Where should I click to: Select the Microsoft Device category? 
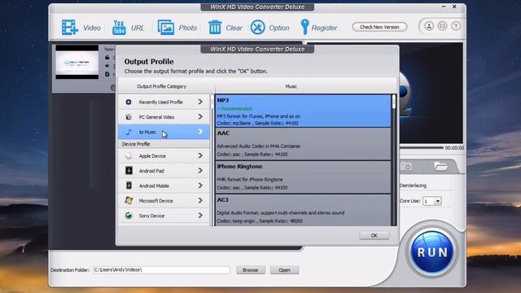tap(164, 201)
